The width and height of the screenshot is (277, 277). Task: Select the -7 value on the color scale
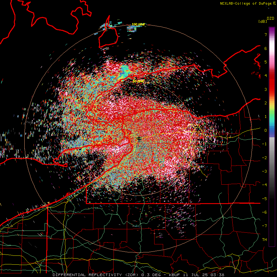coord(264,226)
